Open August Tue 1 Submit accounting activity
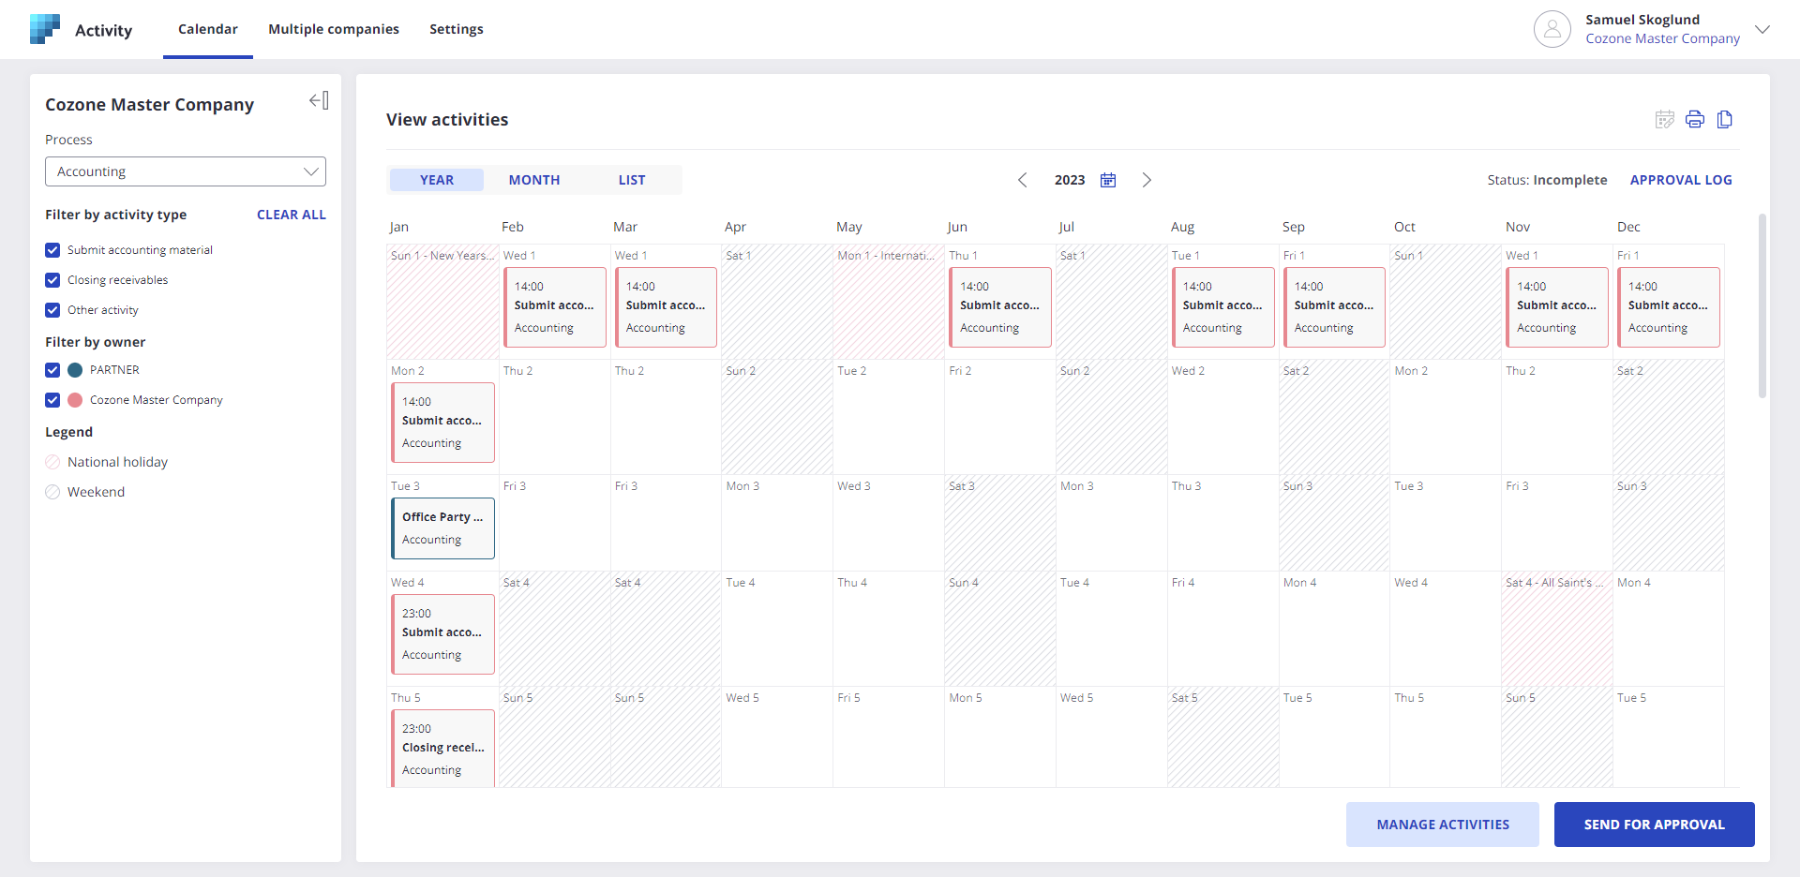1800x877 pixels. (1222, 307)
